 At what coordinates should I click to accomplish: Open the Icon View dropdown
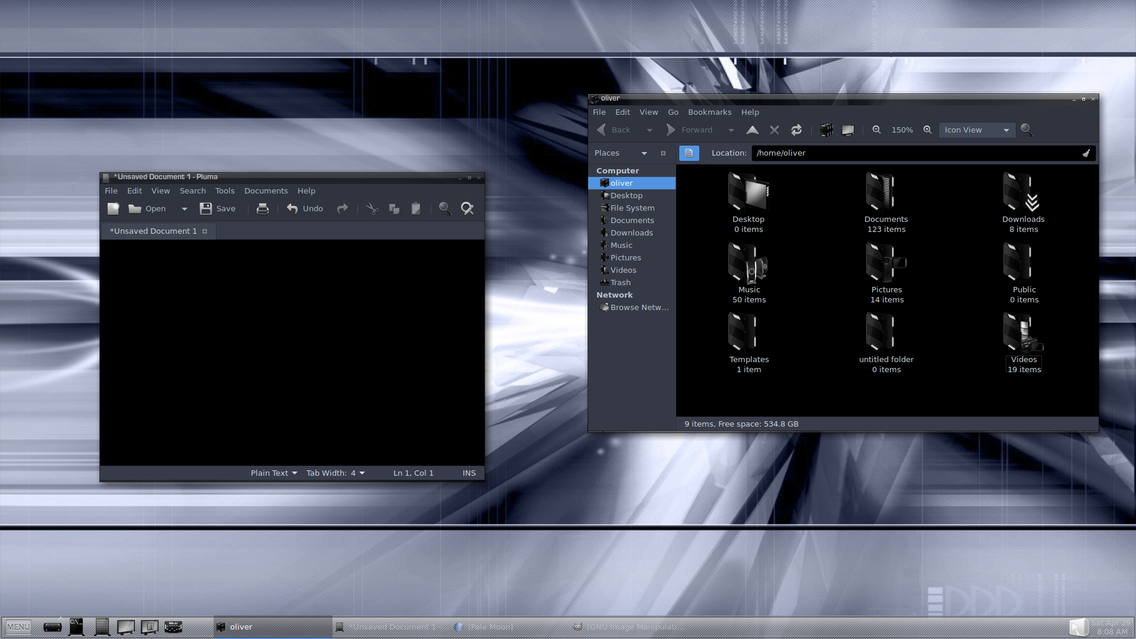(976, 130)
